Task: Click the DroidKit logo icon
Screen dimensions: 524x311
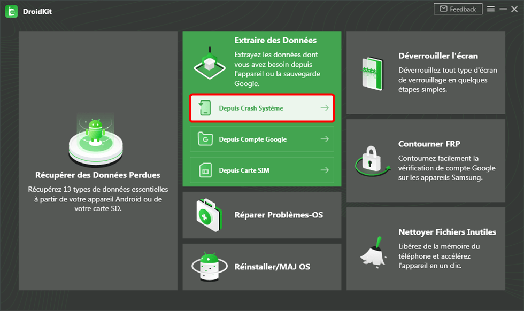Action: [x=11, y=11]
